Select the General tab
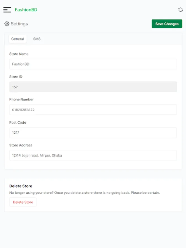Viewport: 186px width, 248px height. tap(17, 39)
